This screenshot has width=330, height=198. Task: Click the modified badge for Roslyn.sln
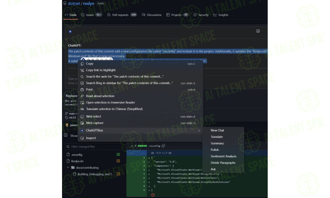118,161
